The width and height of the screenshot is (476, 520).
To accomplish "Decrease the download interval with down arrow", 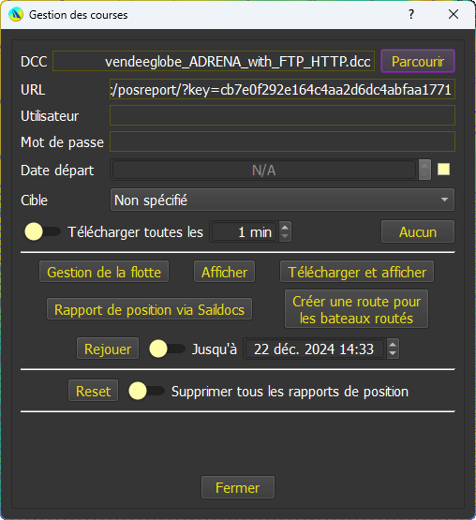I will tap(285, 236).
